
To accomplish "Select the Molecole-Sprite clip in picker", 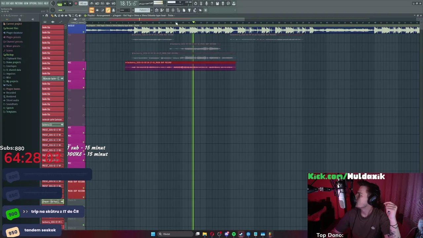I will click(53, 78).
